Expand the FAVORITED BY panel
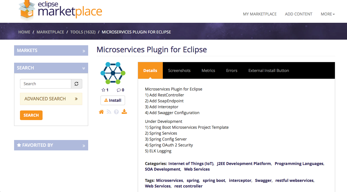This screenshot has height=192, width=347. [83, 145]
